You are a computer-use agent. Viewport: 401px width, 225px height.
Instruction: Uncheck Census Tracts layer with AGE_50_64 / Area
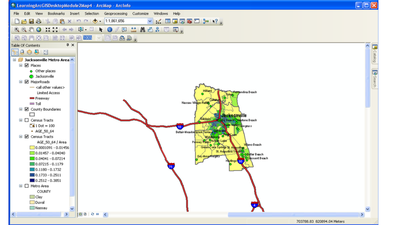(27, 137)
